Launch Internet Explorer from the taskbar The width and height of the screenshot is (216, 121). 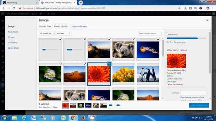click(24, 118)
